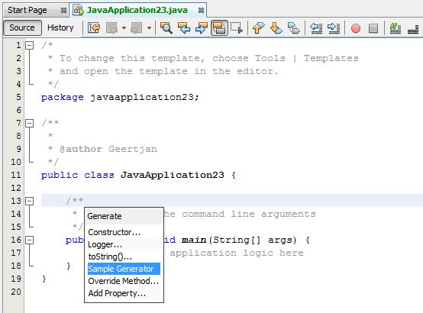Image resolution: width=423 pixels, height=313 pixels.
Task: Collapse the comment fold at line 1
Action: [x=30, y=45]
